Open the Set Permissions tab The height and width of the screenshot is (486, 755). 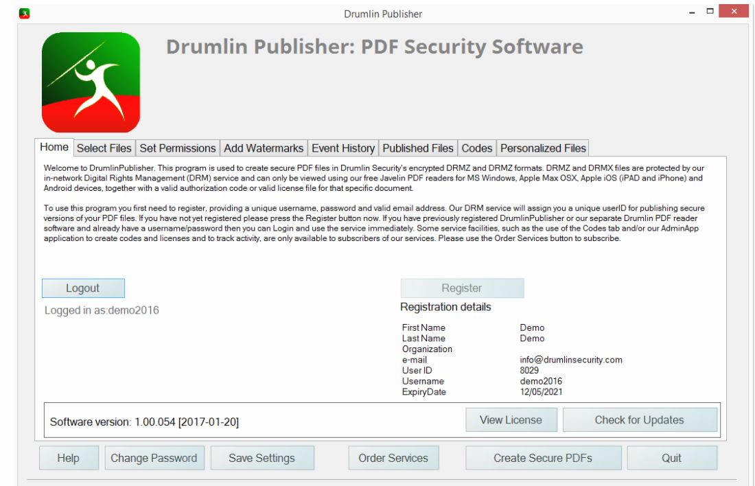[x=178, y=148]
